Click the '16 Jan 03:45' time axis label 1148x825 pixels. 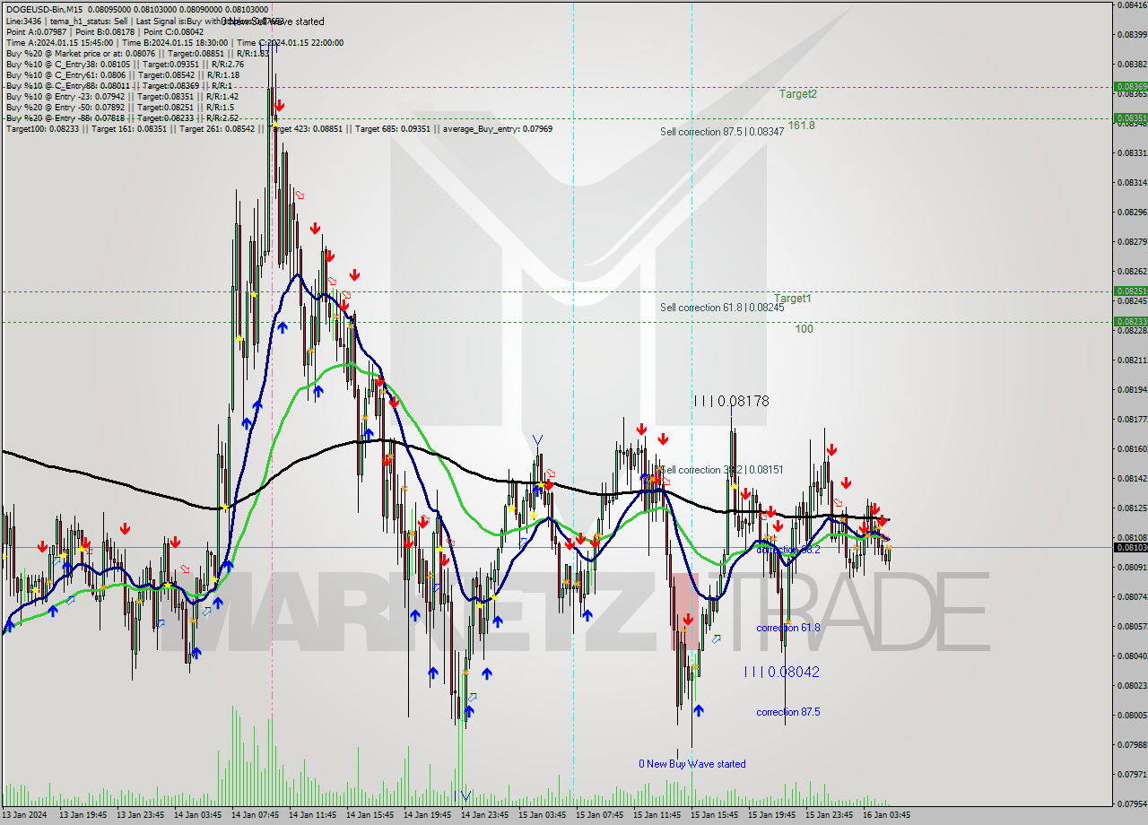(x=887, y=816)
